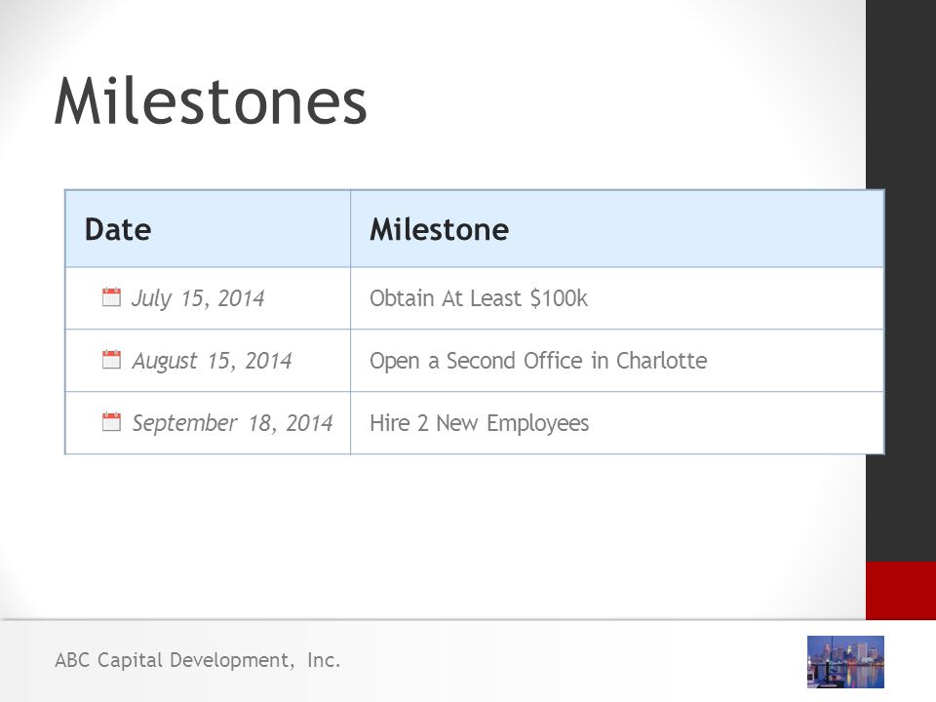Image resolution: width=936 pixels, height=702 pixels.
Task: Click the word Charlotte in the table
Action: click(x=661, y=360)
